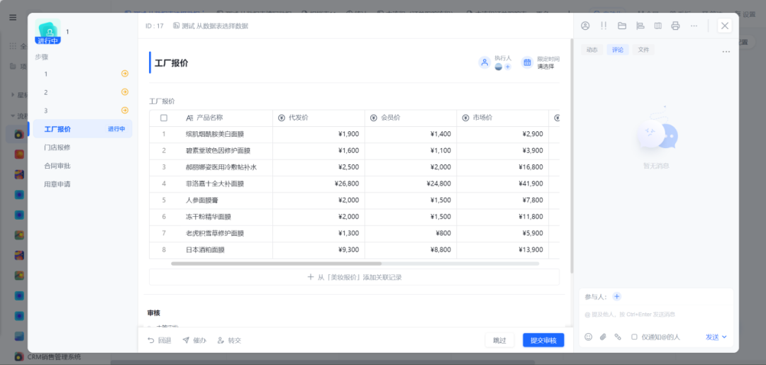Click the table horizontal scrollbar

277,264
